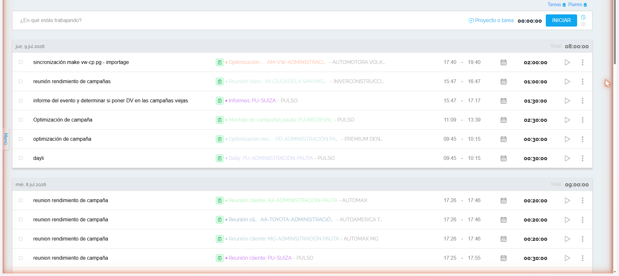Edit end time 17:17 of informe entry
The height and width of the screenshot is (276, 619).
474,101
